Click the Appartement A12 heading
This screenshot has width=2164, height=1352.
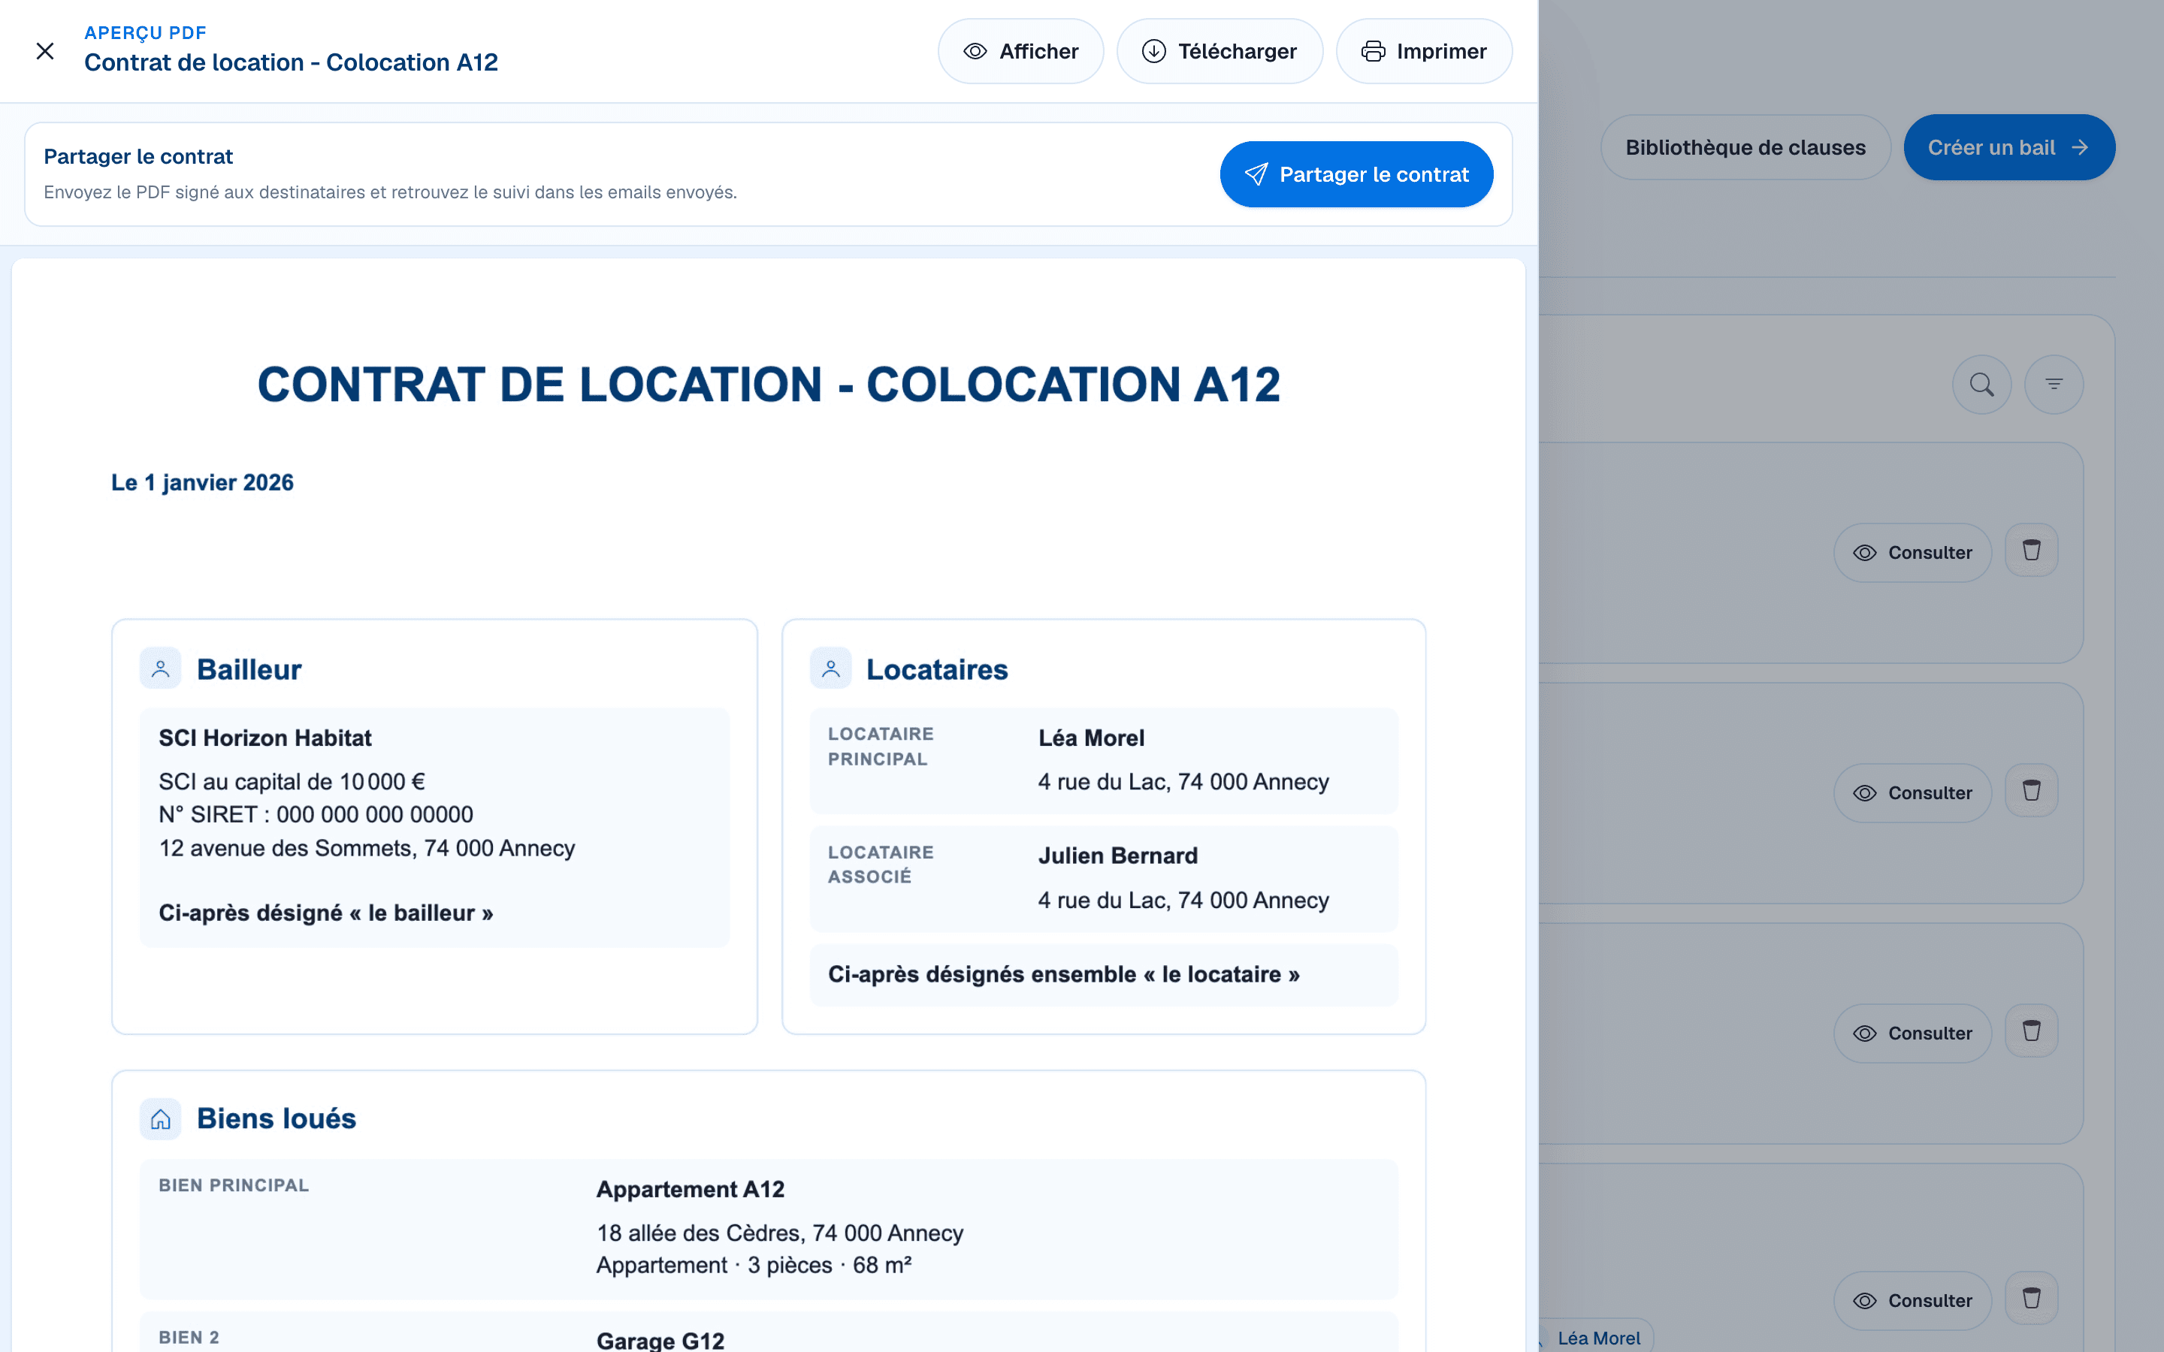click(691, 1191)
